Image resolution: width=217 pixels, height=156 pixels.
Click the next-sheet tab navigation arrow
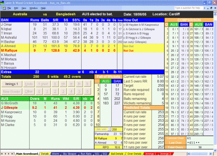tap(9, 154)
